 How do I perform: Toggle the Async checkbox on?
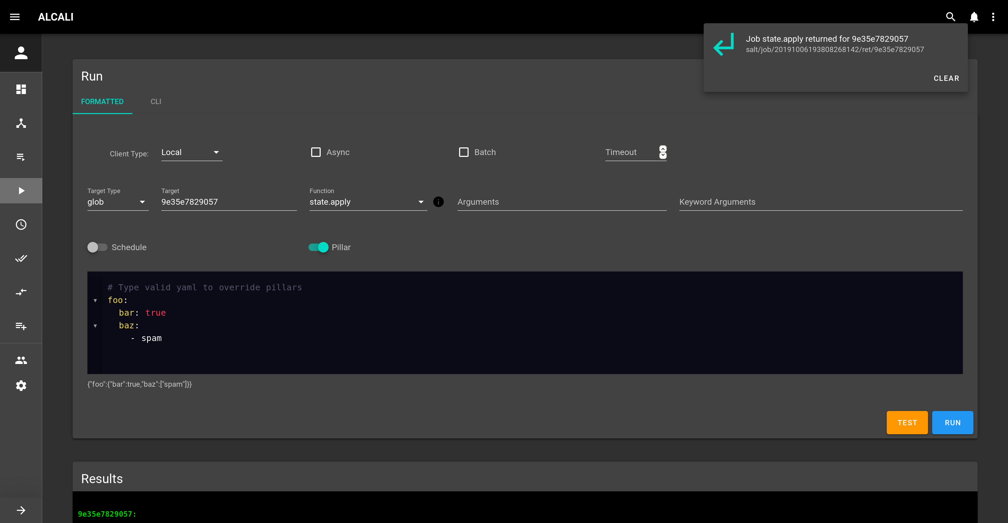[316, 152]
